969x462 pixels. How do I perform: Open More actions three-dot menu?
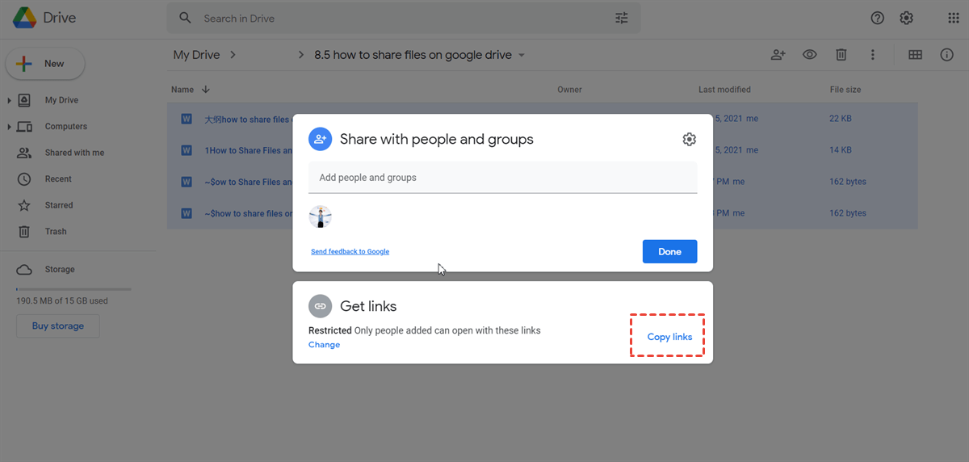point(873,55)
